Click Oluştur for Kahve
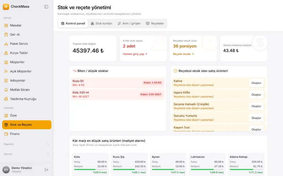The width and height of the screenshot is (283, 176). coord(256,83)
